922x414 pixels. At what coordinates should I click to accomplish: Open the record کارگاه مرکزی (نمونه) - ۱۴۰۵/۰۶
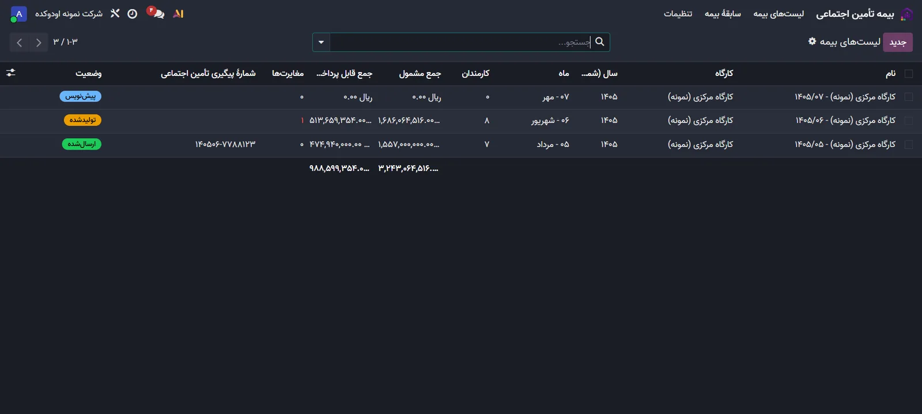[x=845, y=120]
